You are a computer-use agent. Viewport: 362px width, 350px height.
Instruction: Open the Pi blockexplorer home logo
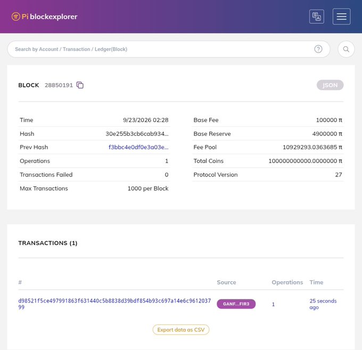(x=44, y=17)
